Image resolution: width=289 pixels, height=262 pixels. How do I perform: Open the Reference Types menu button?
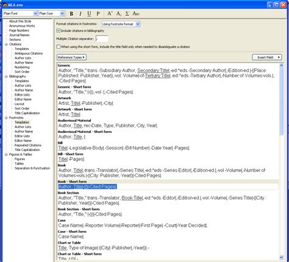pos(71,57)
